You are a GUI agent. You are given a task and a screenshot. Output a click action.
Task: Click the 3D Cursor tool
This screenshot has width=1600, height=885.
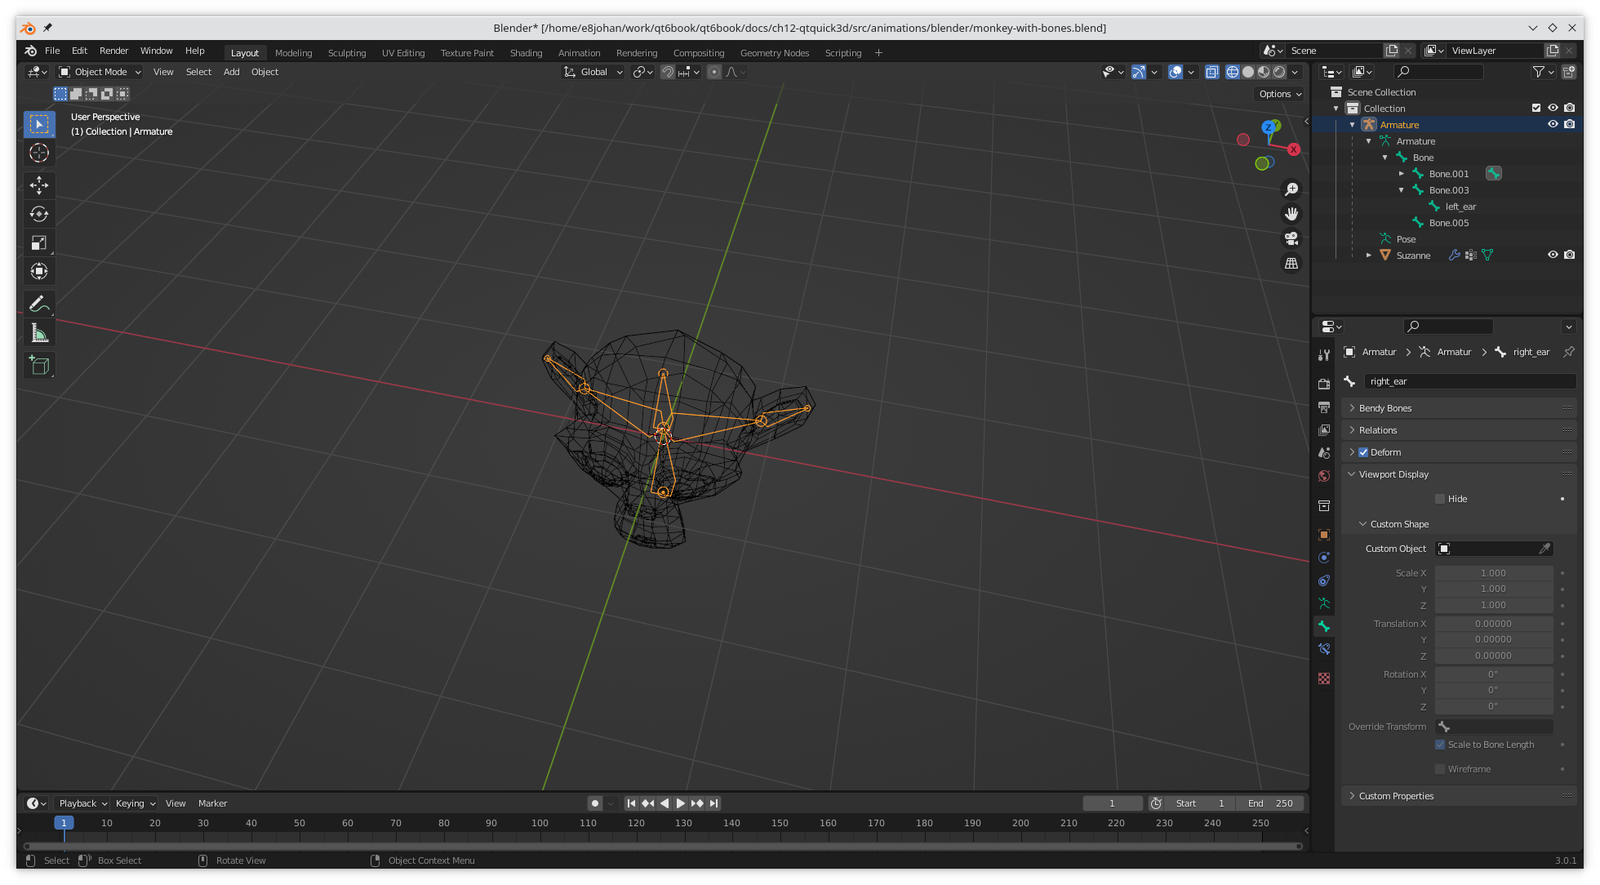click(x=39, y=153)
